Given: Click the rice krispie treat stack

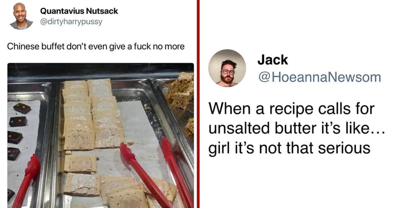Looking at the screenshot, I should tap(180, 90).
